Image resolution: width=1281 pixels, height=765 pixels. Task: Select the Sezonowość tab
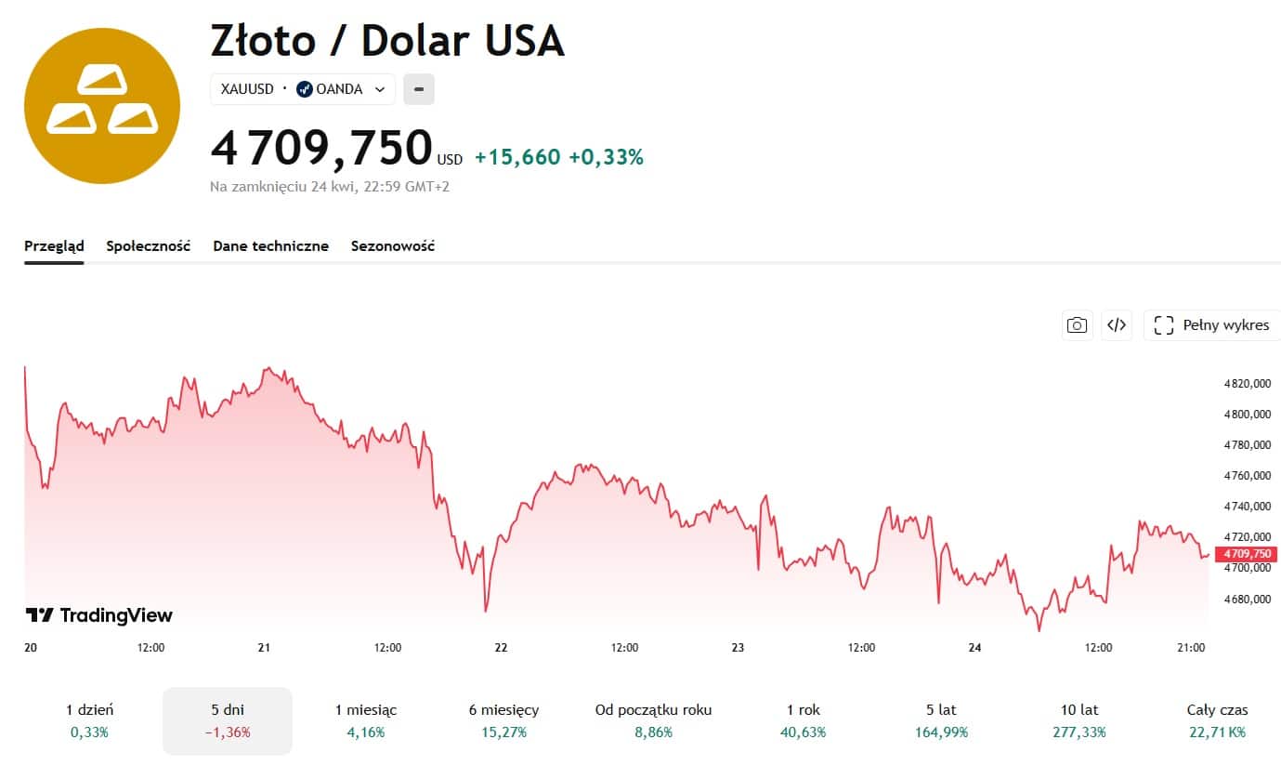[x=393, y=246]
